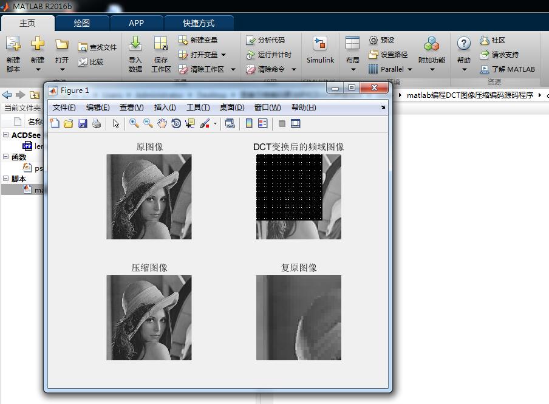
Task: Save the figure using the floppy icon
Action: [83, 123]
